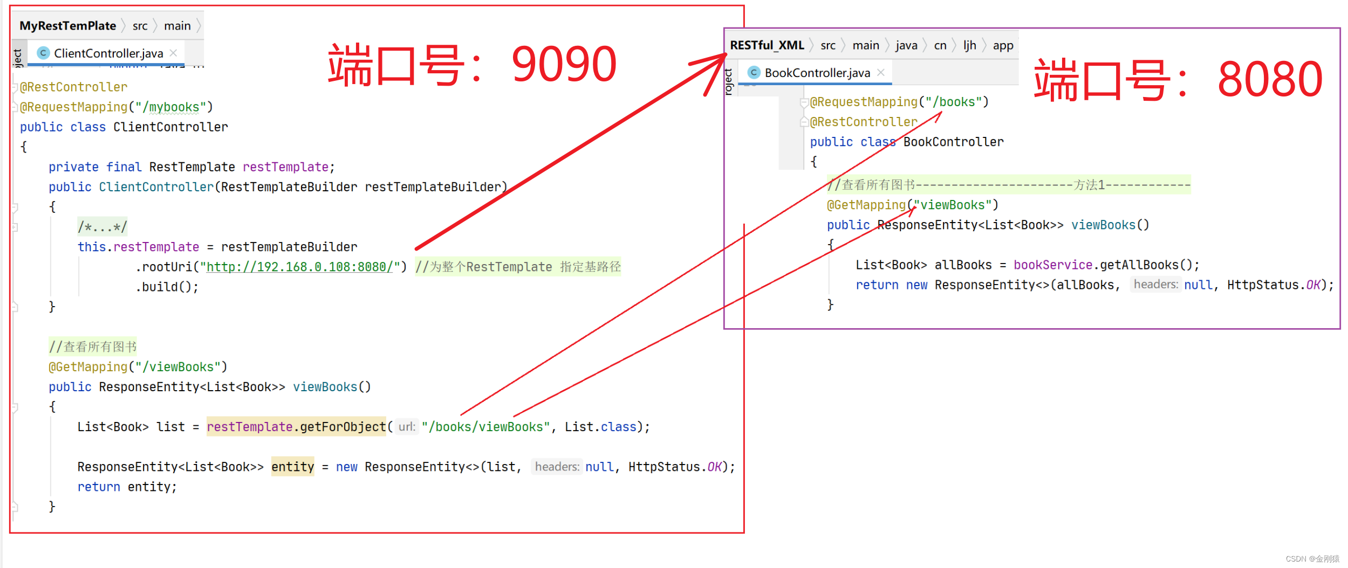Click restTemplate.getForObject call

[296, 427]
